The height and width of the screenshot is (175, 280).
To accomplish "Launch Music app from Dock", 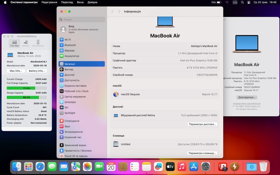I will point(182,167).
